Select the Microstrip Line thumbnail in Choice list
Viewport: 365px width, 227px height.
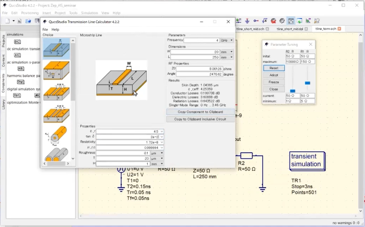(56, 49)
